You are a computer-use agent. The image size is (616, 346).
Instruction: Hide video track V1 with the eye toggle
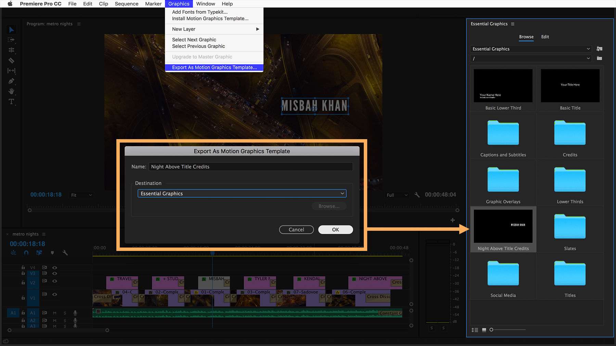click(55, 294)
